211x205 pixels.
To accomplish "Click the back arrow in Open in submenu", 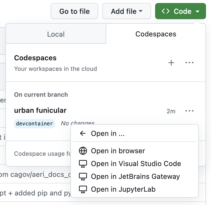I will click(83, 133).
